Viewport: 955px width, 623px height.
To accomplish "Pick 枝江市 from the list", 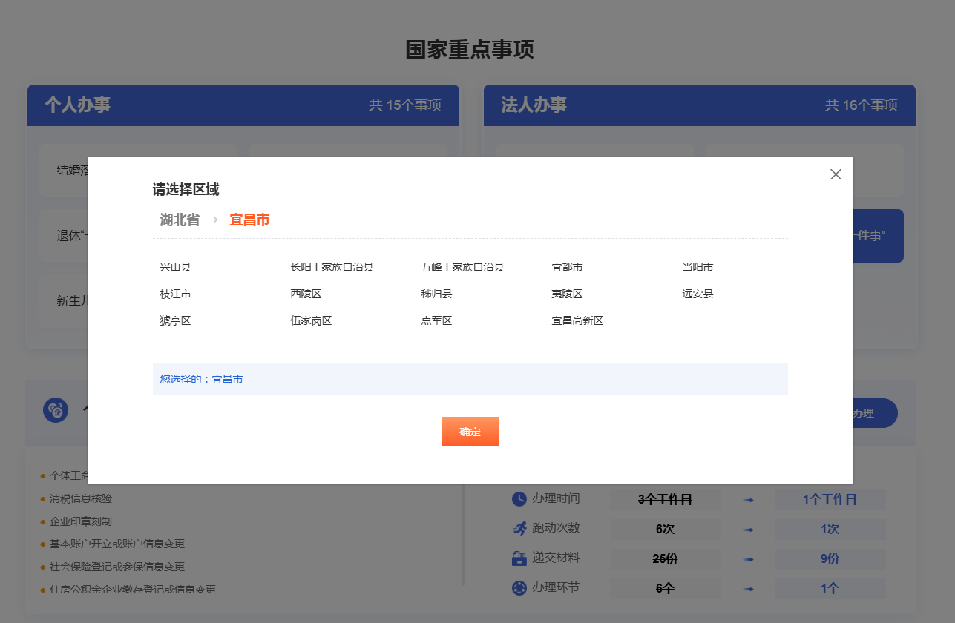I will point(175,294).
